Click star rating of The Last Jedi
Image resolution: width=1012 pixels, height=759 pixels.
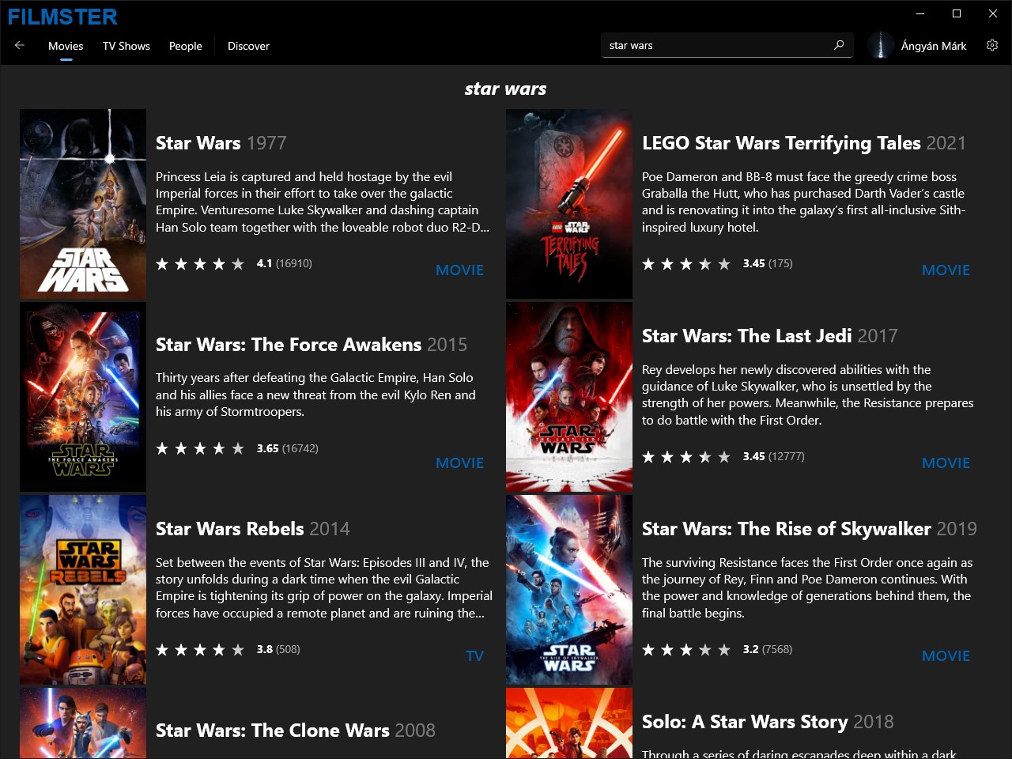tap(686, 457)
